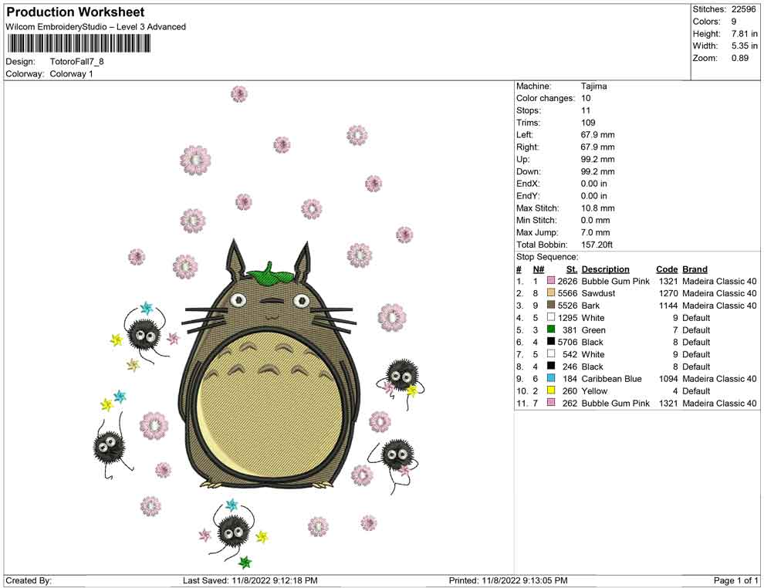
Task: Click the Green color swatch
Action: pyautogui.click(x=551, y=329)
